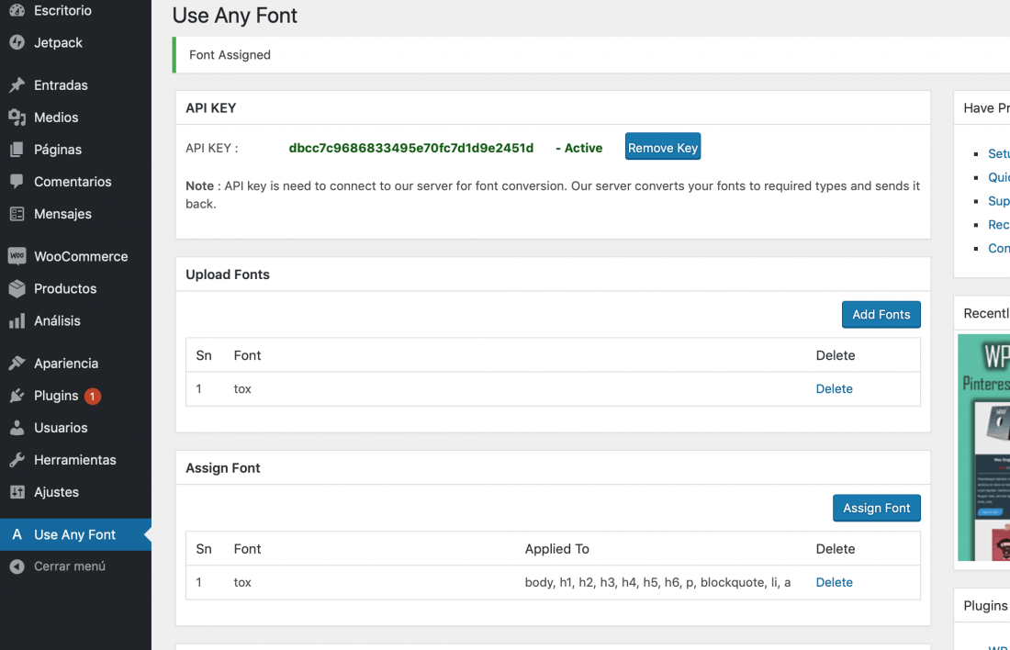The height and width of the screenshot is (650, 1010).
Task: Click the Análisis bar chart icon
Action: pyautogui.click(x=17, y=320)
